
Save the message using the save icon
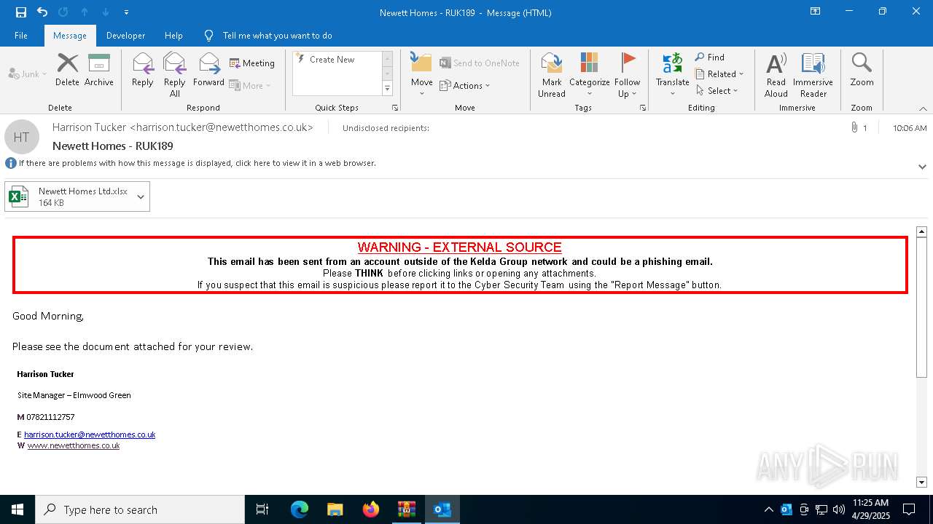[20, 12]
